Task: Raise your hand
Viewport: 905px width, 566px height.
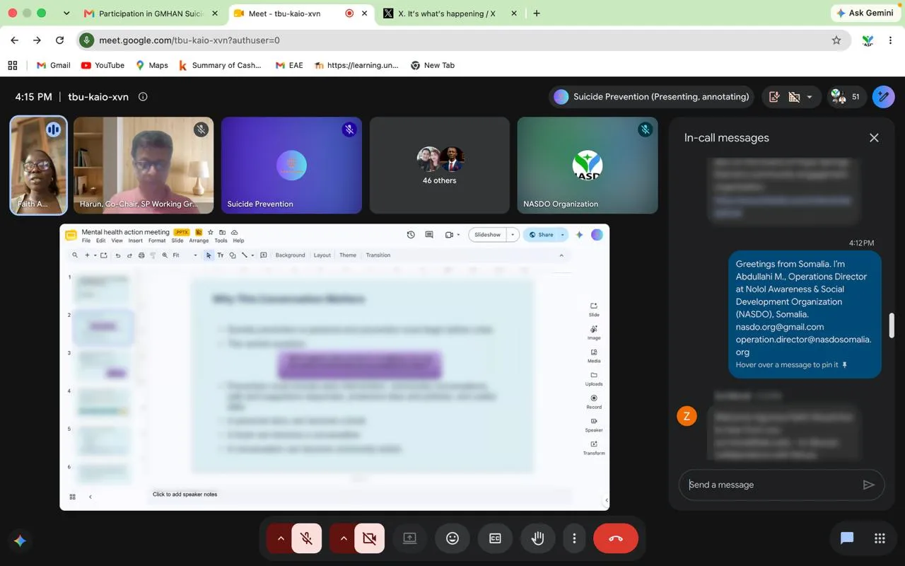Action: 538,538
